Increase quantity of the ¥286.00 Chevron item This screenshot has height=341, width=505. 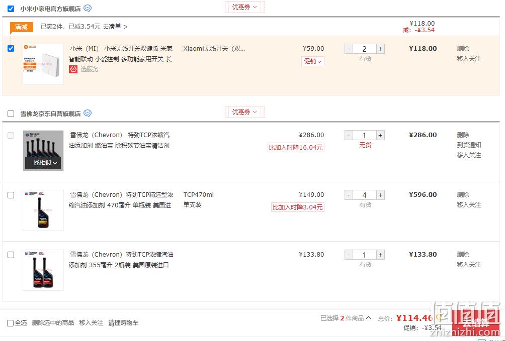point(380,135)
